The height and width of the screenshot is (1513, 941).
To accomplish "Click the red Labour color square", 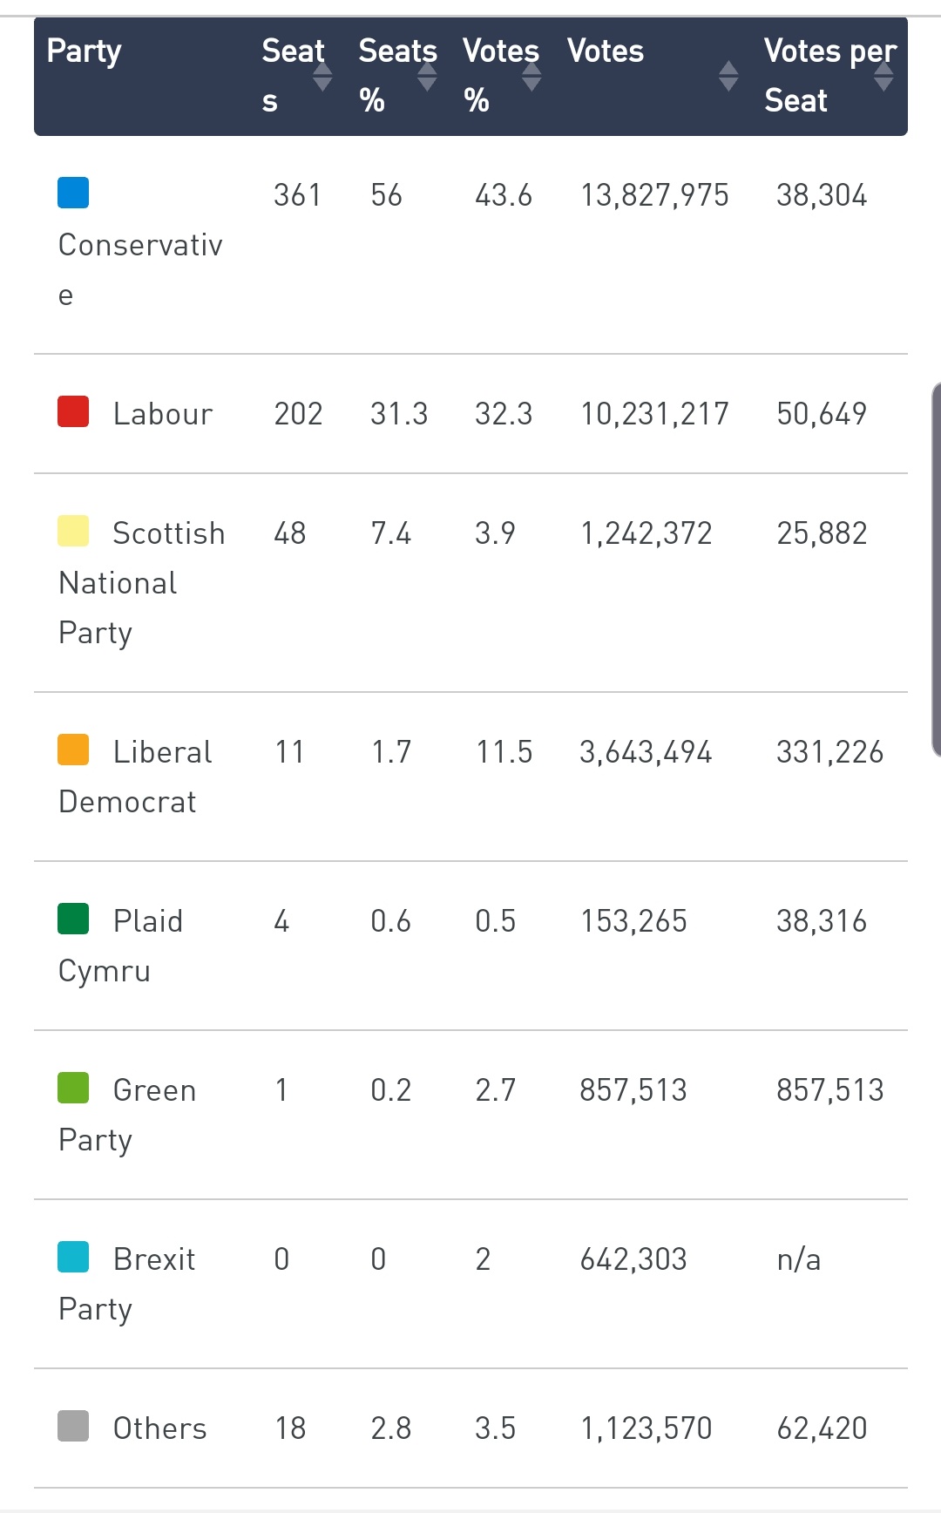I will coord(73,411).
